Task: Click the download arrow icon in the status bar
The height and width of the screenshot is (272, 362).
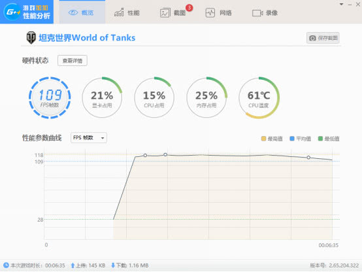Action: (113, 265)
